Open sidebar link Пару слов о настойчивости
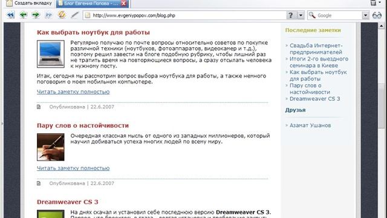Viewport: 387px width, 218px height. click(310, 89)
